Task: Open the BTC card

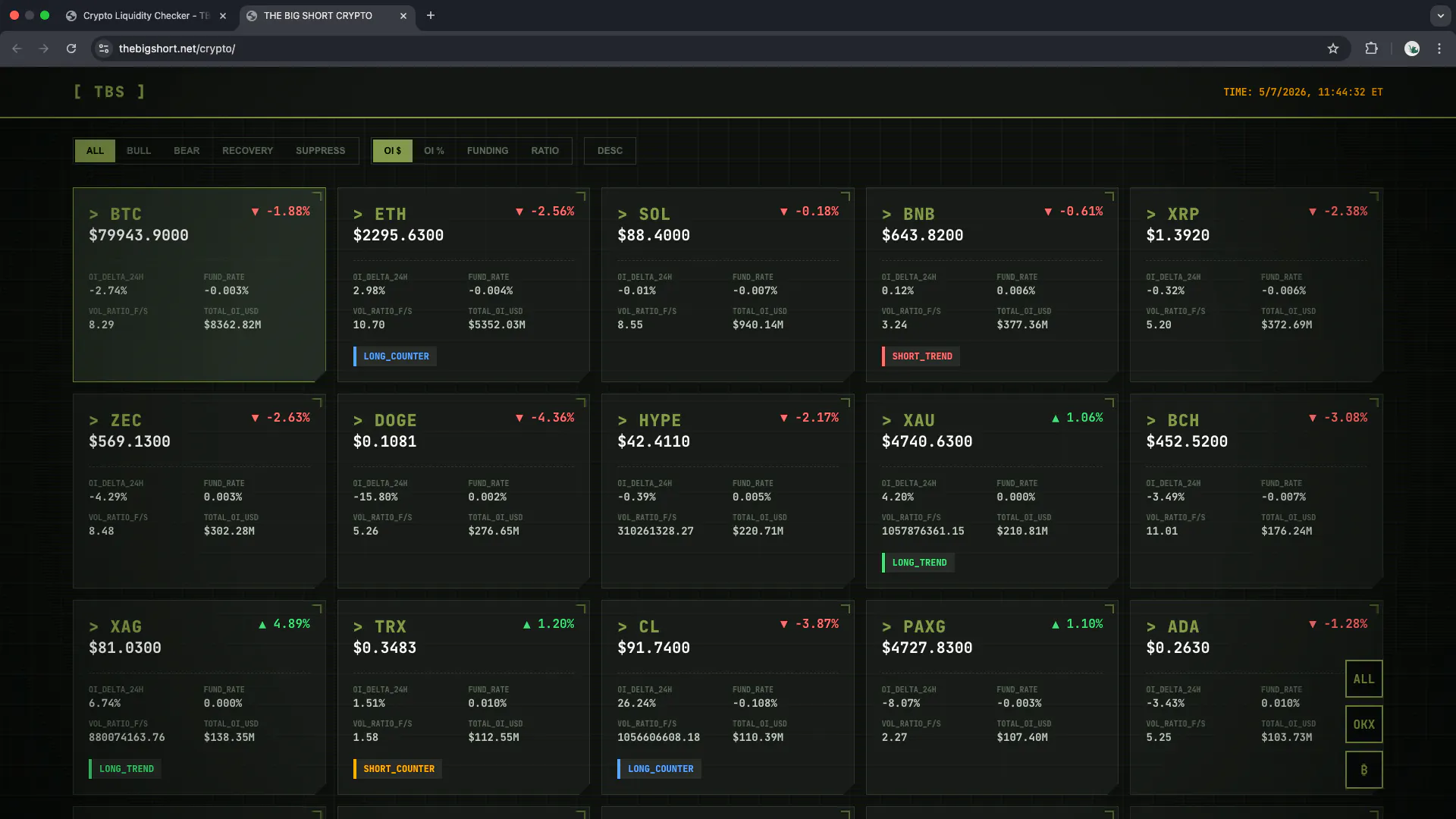Action: click(199, 284)
